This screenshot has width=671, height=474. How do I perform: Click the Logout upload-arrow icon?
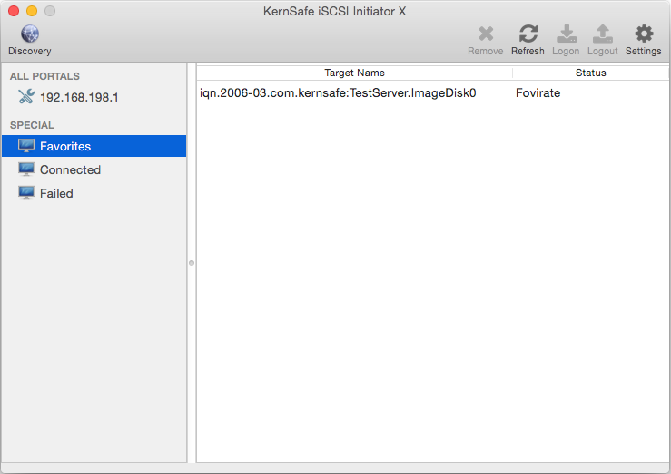click(x=603, y=34)
